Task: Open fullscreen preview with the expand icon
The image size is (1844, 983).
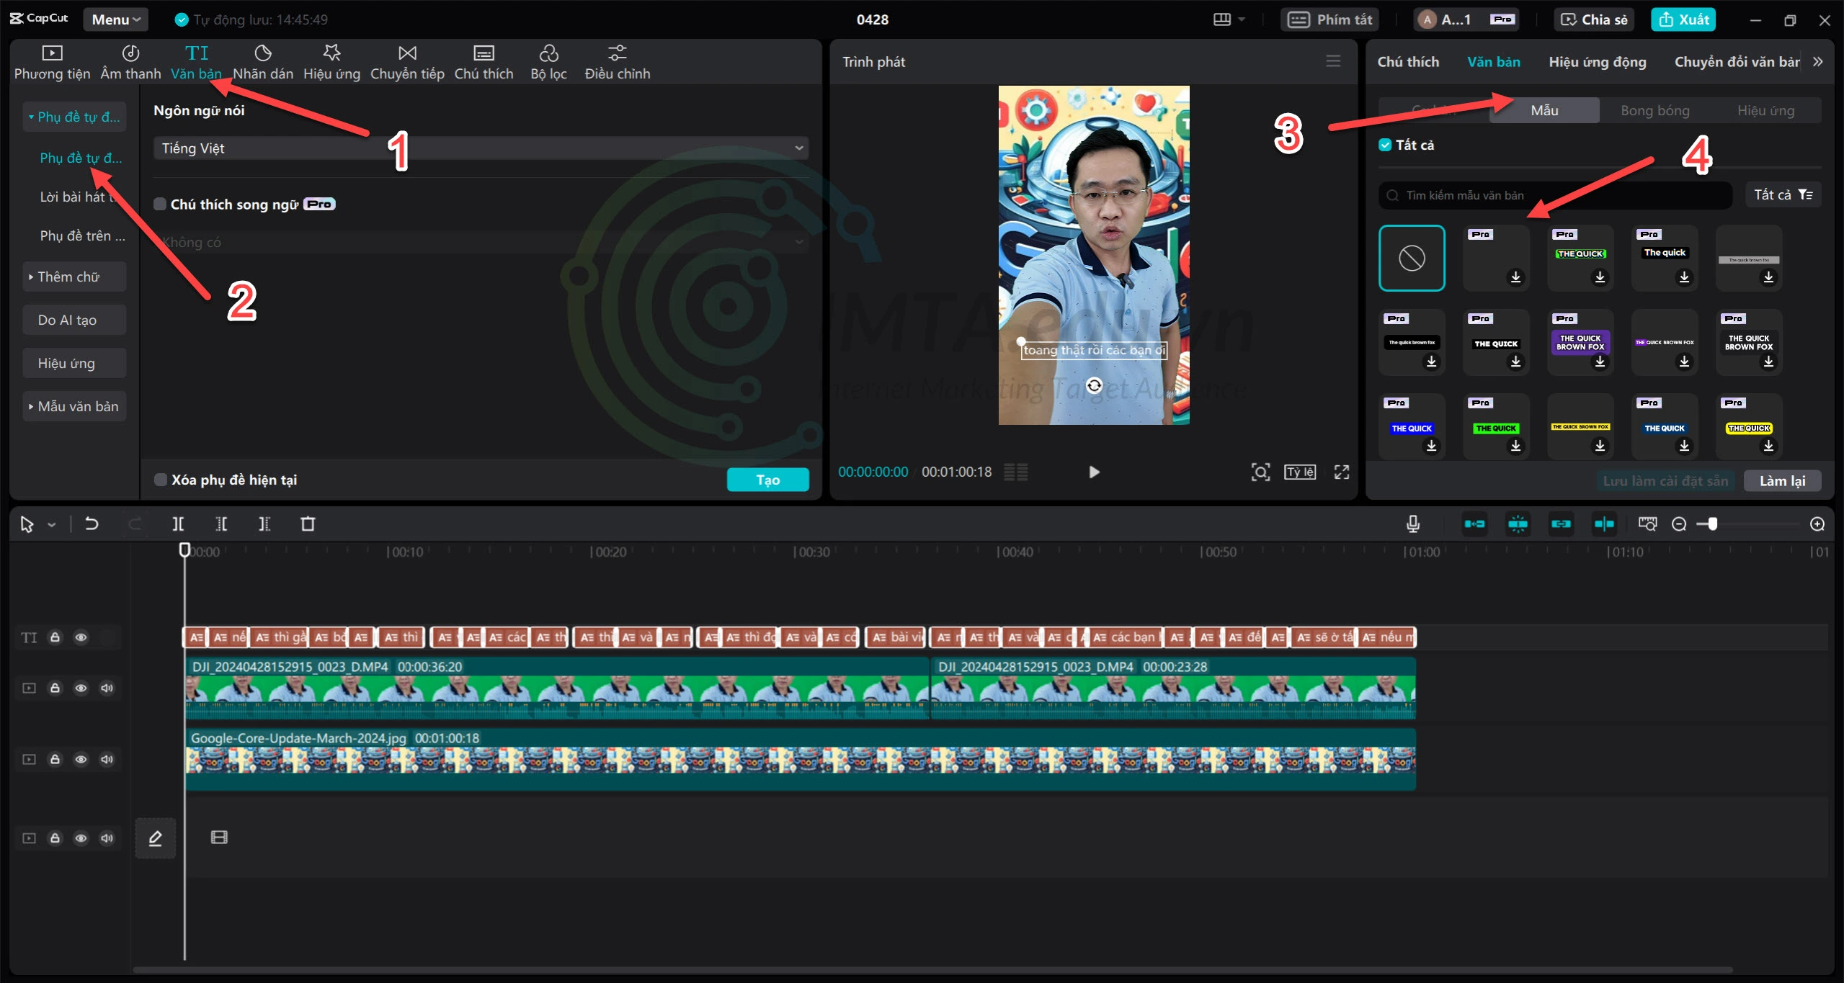Action: (1341, 472)
